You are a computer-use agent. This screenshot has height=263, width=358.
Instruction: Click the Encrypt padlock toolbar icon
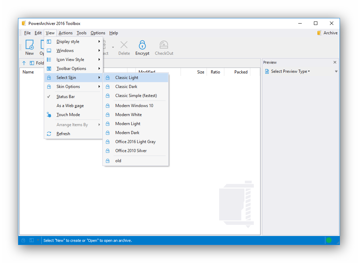142,45
